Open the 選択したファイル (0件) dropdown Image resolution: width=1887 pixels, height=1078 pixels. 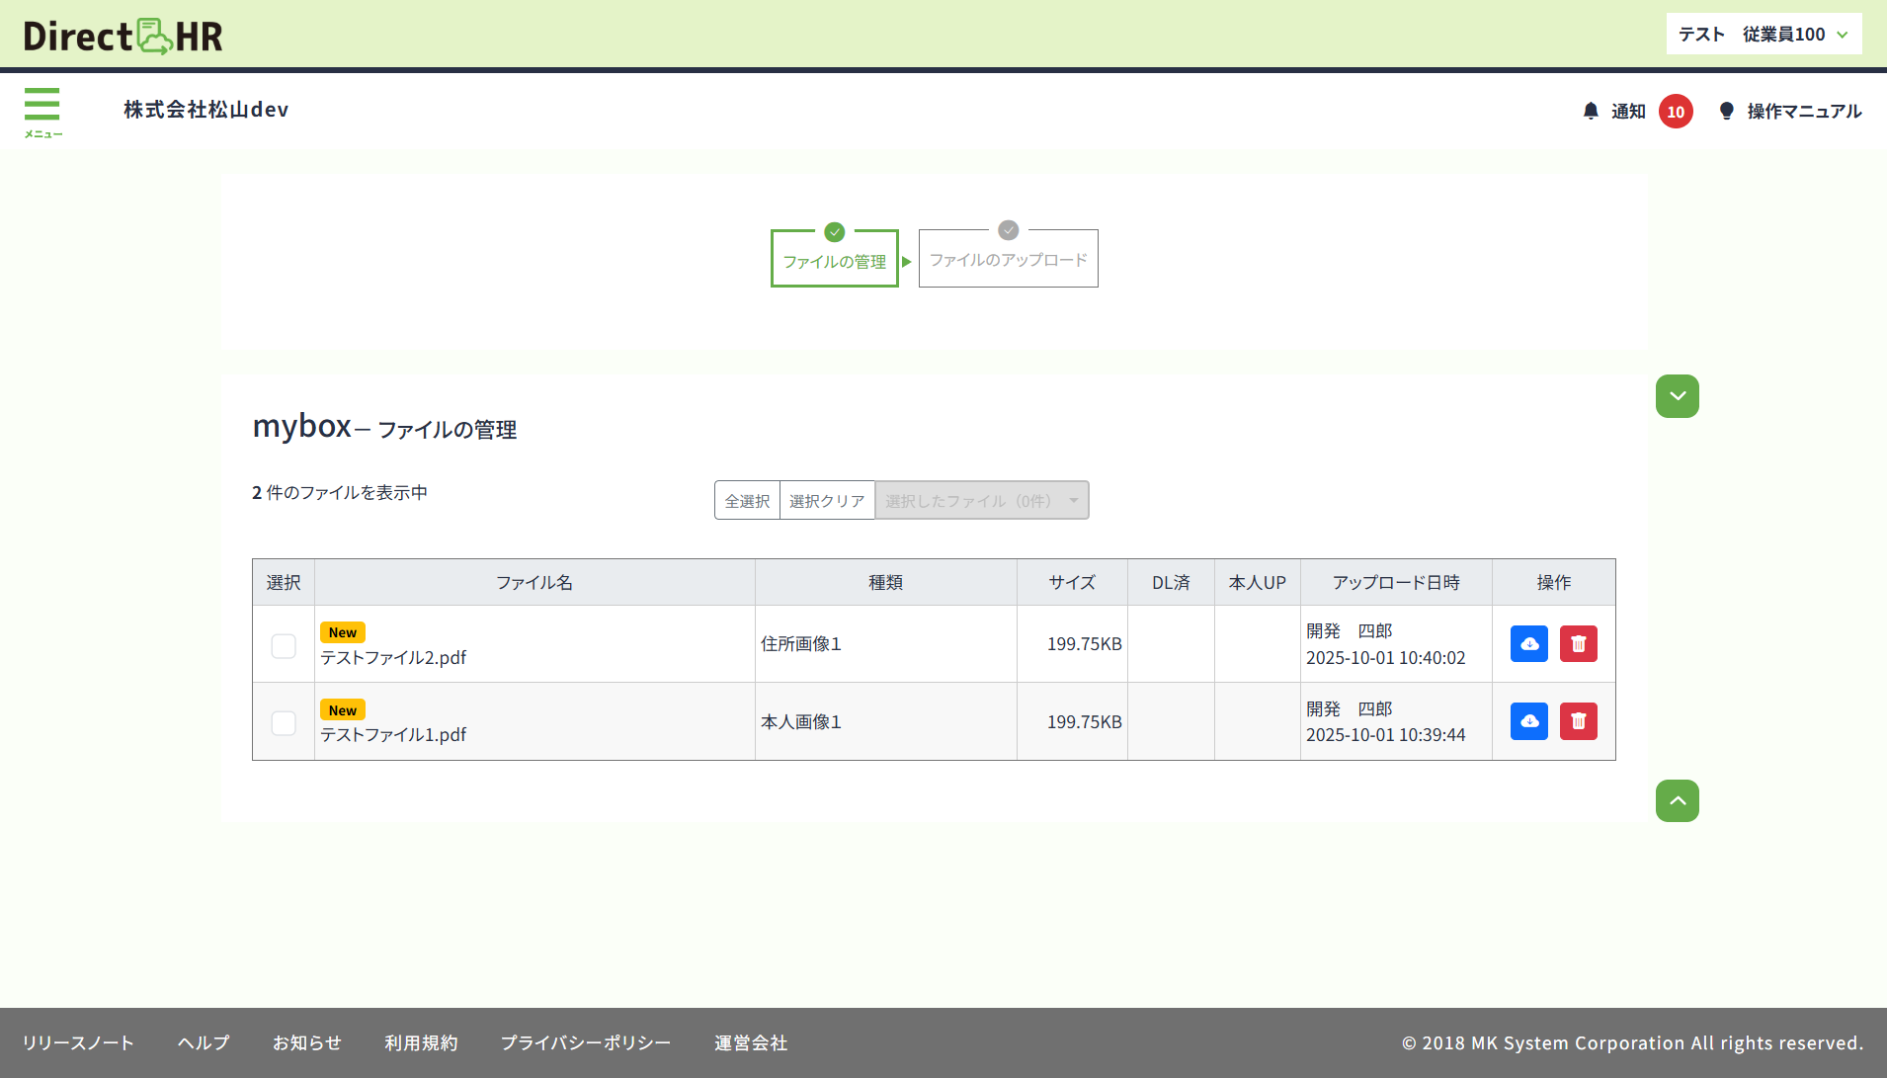click(x=981, y=501)
